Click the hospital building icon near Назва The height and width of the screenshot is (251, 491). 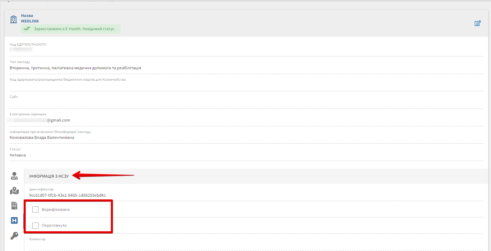14,19
